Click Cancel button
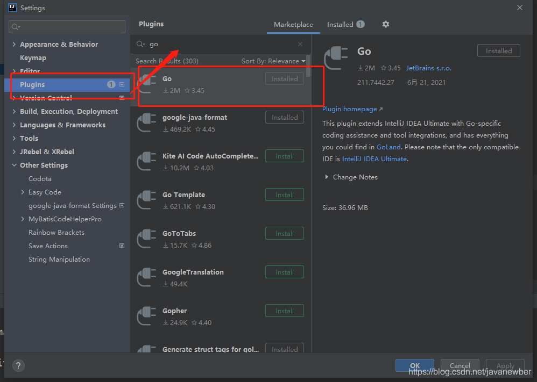 tap(460, 365)
